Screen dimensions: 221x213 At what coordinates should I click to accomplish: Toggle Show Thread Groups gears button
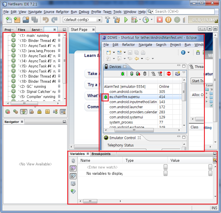click(x=16, y=112)
